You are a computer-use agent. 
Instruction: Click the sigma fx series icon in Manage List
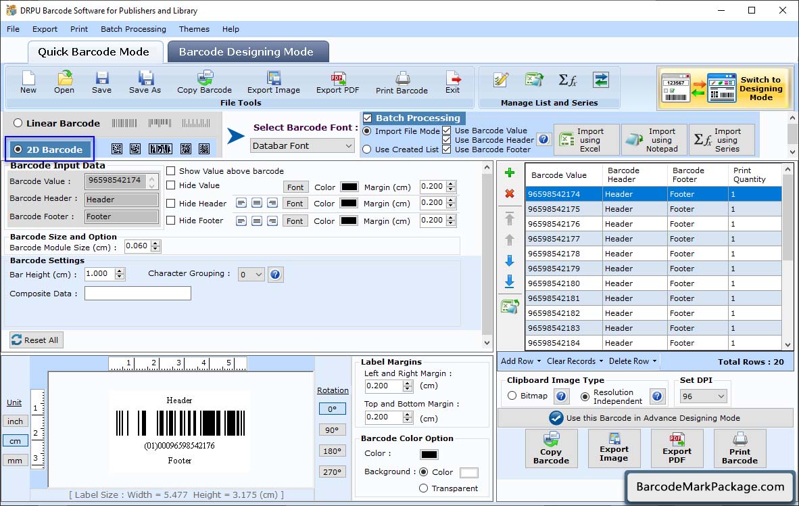click(x=567, y=80)
